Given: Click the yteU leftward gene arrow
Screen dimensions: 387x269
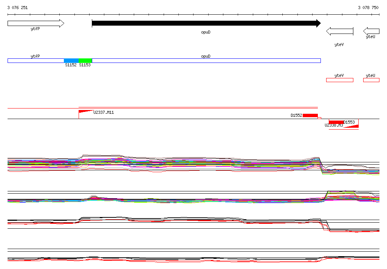Looking at the screenshot, I should [371, 31].
